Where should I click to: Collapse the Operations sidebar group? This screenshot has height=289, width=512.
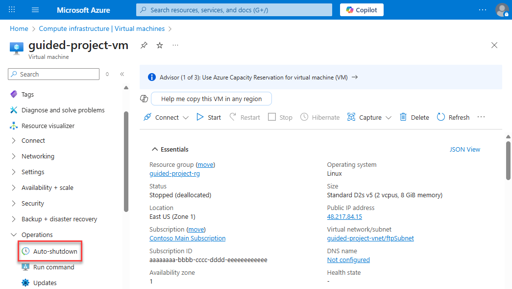point(37,235)
